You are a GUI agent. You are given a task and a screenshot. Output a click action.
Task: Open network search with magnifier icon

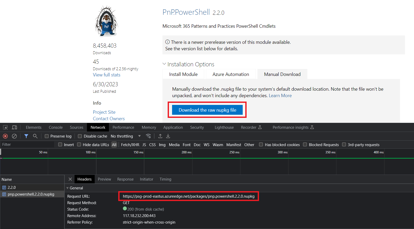(x=35, y=136)
